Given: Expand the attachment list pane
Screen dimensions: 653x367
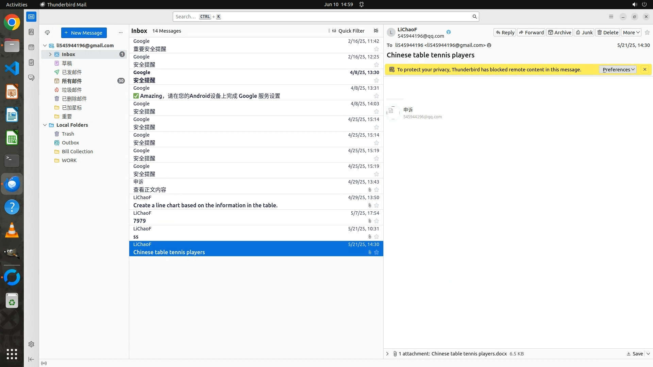Looking at the screenshot, I should (387, 354).
